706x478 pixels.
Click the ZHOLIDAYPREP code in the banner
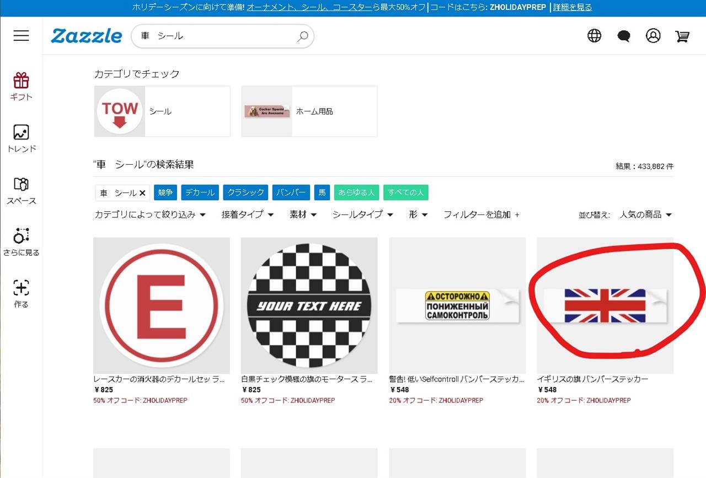[x=518, y=7]
